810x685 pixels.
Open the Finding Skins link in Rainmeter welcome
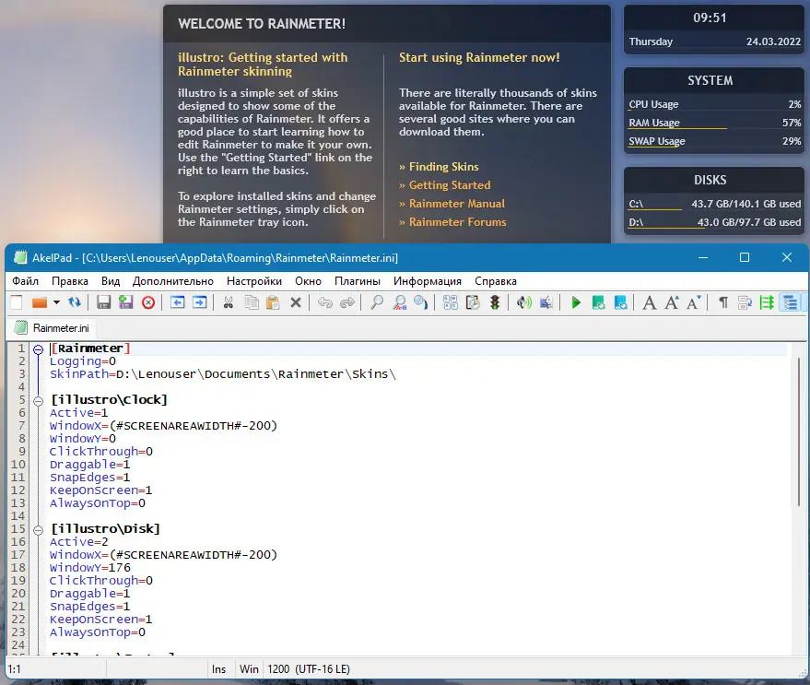click(444, 167)
